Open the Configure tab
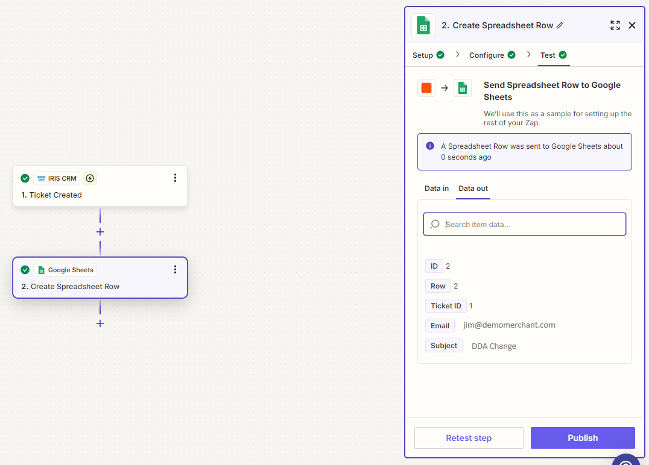 click(492, 55)
